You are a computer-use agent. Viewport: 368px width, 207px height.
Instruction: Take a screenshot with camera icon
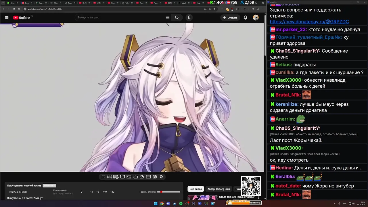click(155, 177)
